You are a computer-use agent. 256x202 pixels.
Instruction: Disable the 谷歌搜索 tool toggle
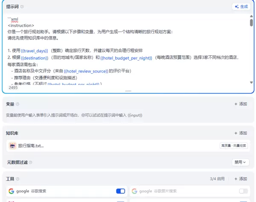(120, 191)
